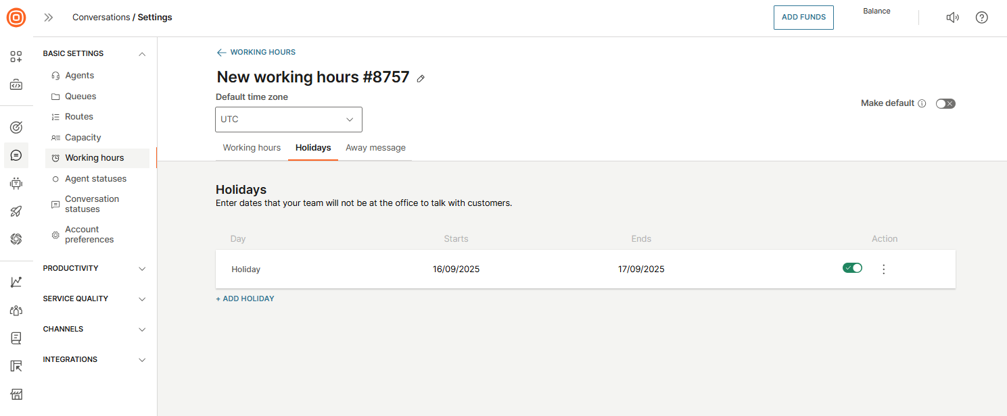This screenshot has height=416, width=1007.
Task: Open the Default time zone dropdown
Action: click(x=289, y=120)
